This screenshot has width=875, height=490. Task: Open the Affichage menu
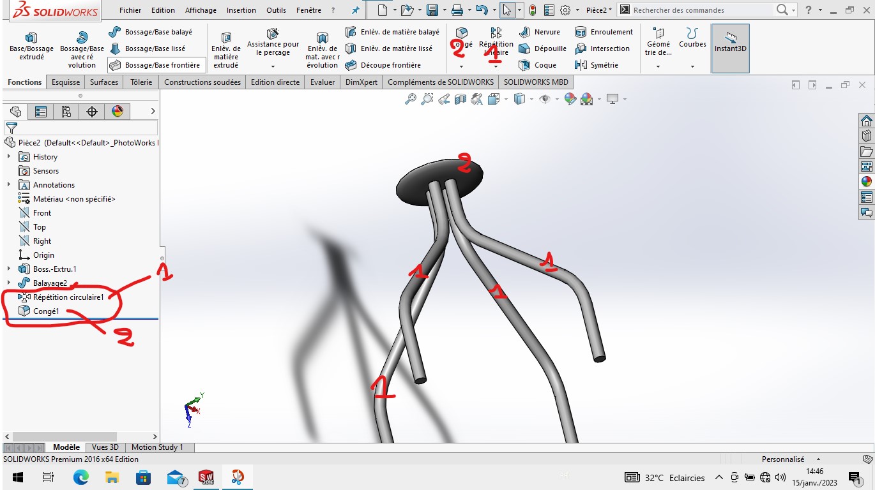pyautogui.click(x=201, y=10)
